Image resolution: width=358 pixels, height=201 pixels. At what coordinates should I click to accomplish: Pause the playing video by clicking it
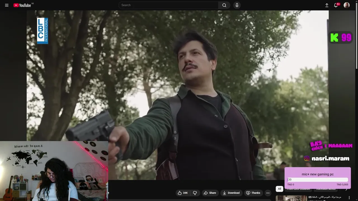pos(178,95)
